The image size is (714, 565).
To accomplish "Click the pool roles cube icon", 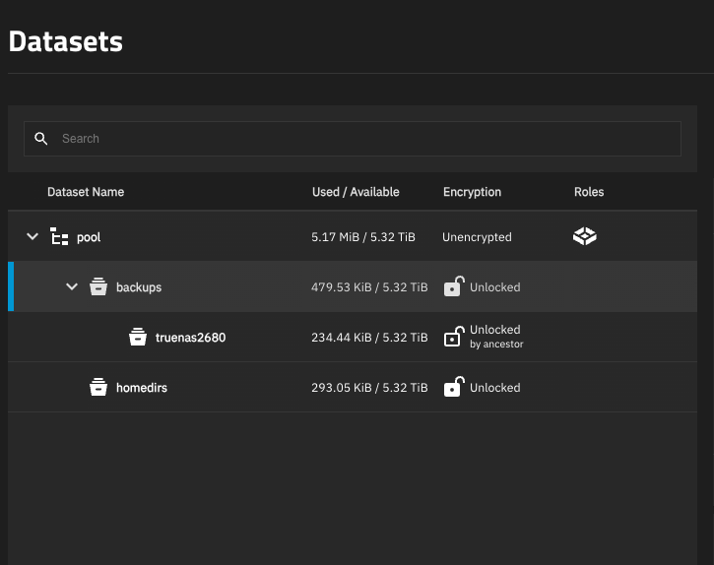I will point(585,236).
